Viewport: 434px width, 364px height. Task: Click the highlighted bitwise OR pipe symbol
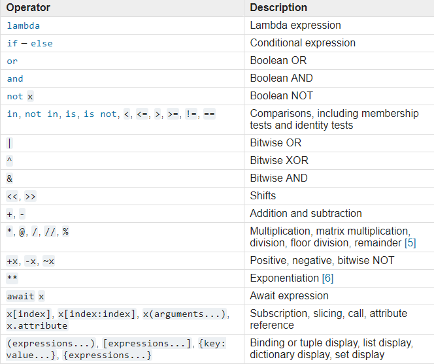click(9, 143)
